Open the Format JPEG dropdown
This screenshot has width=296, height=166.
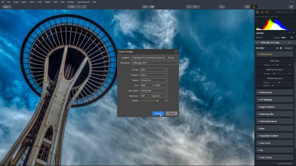coord(154,70)
